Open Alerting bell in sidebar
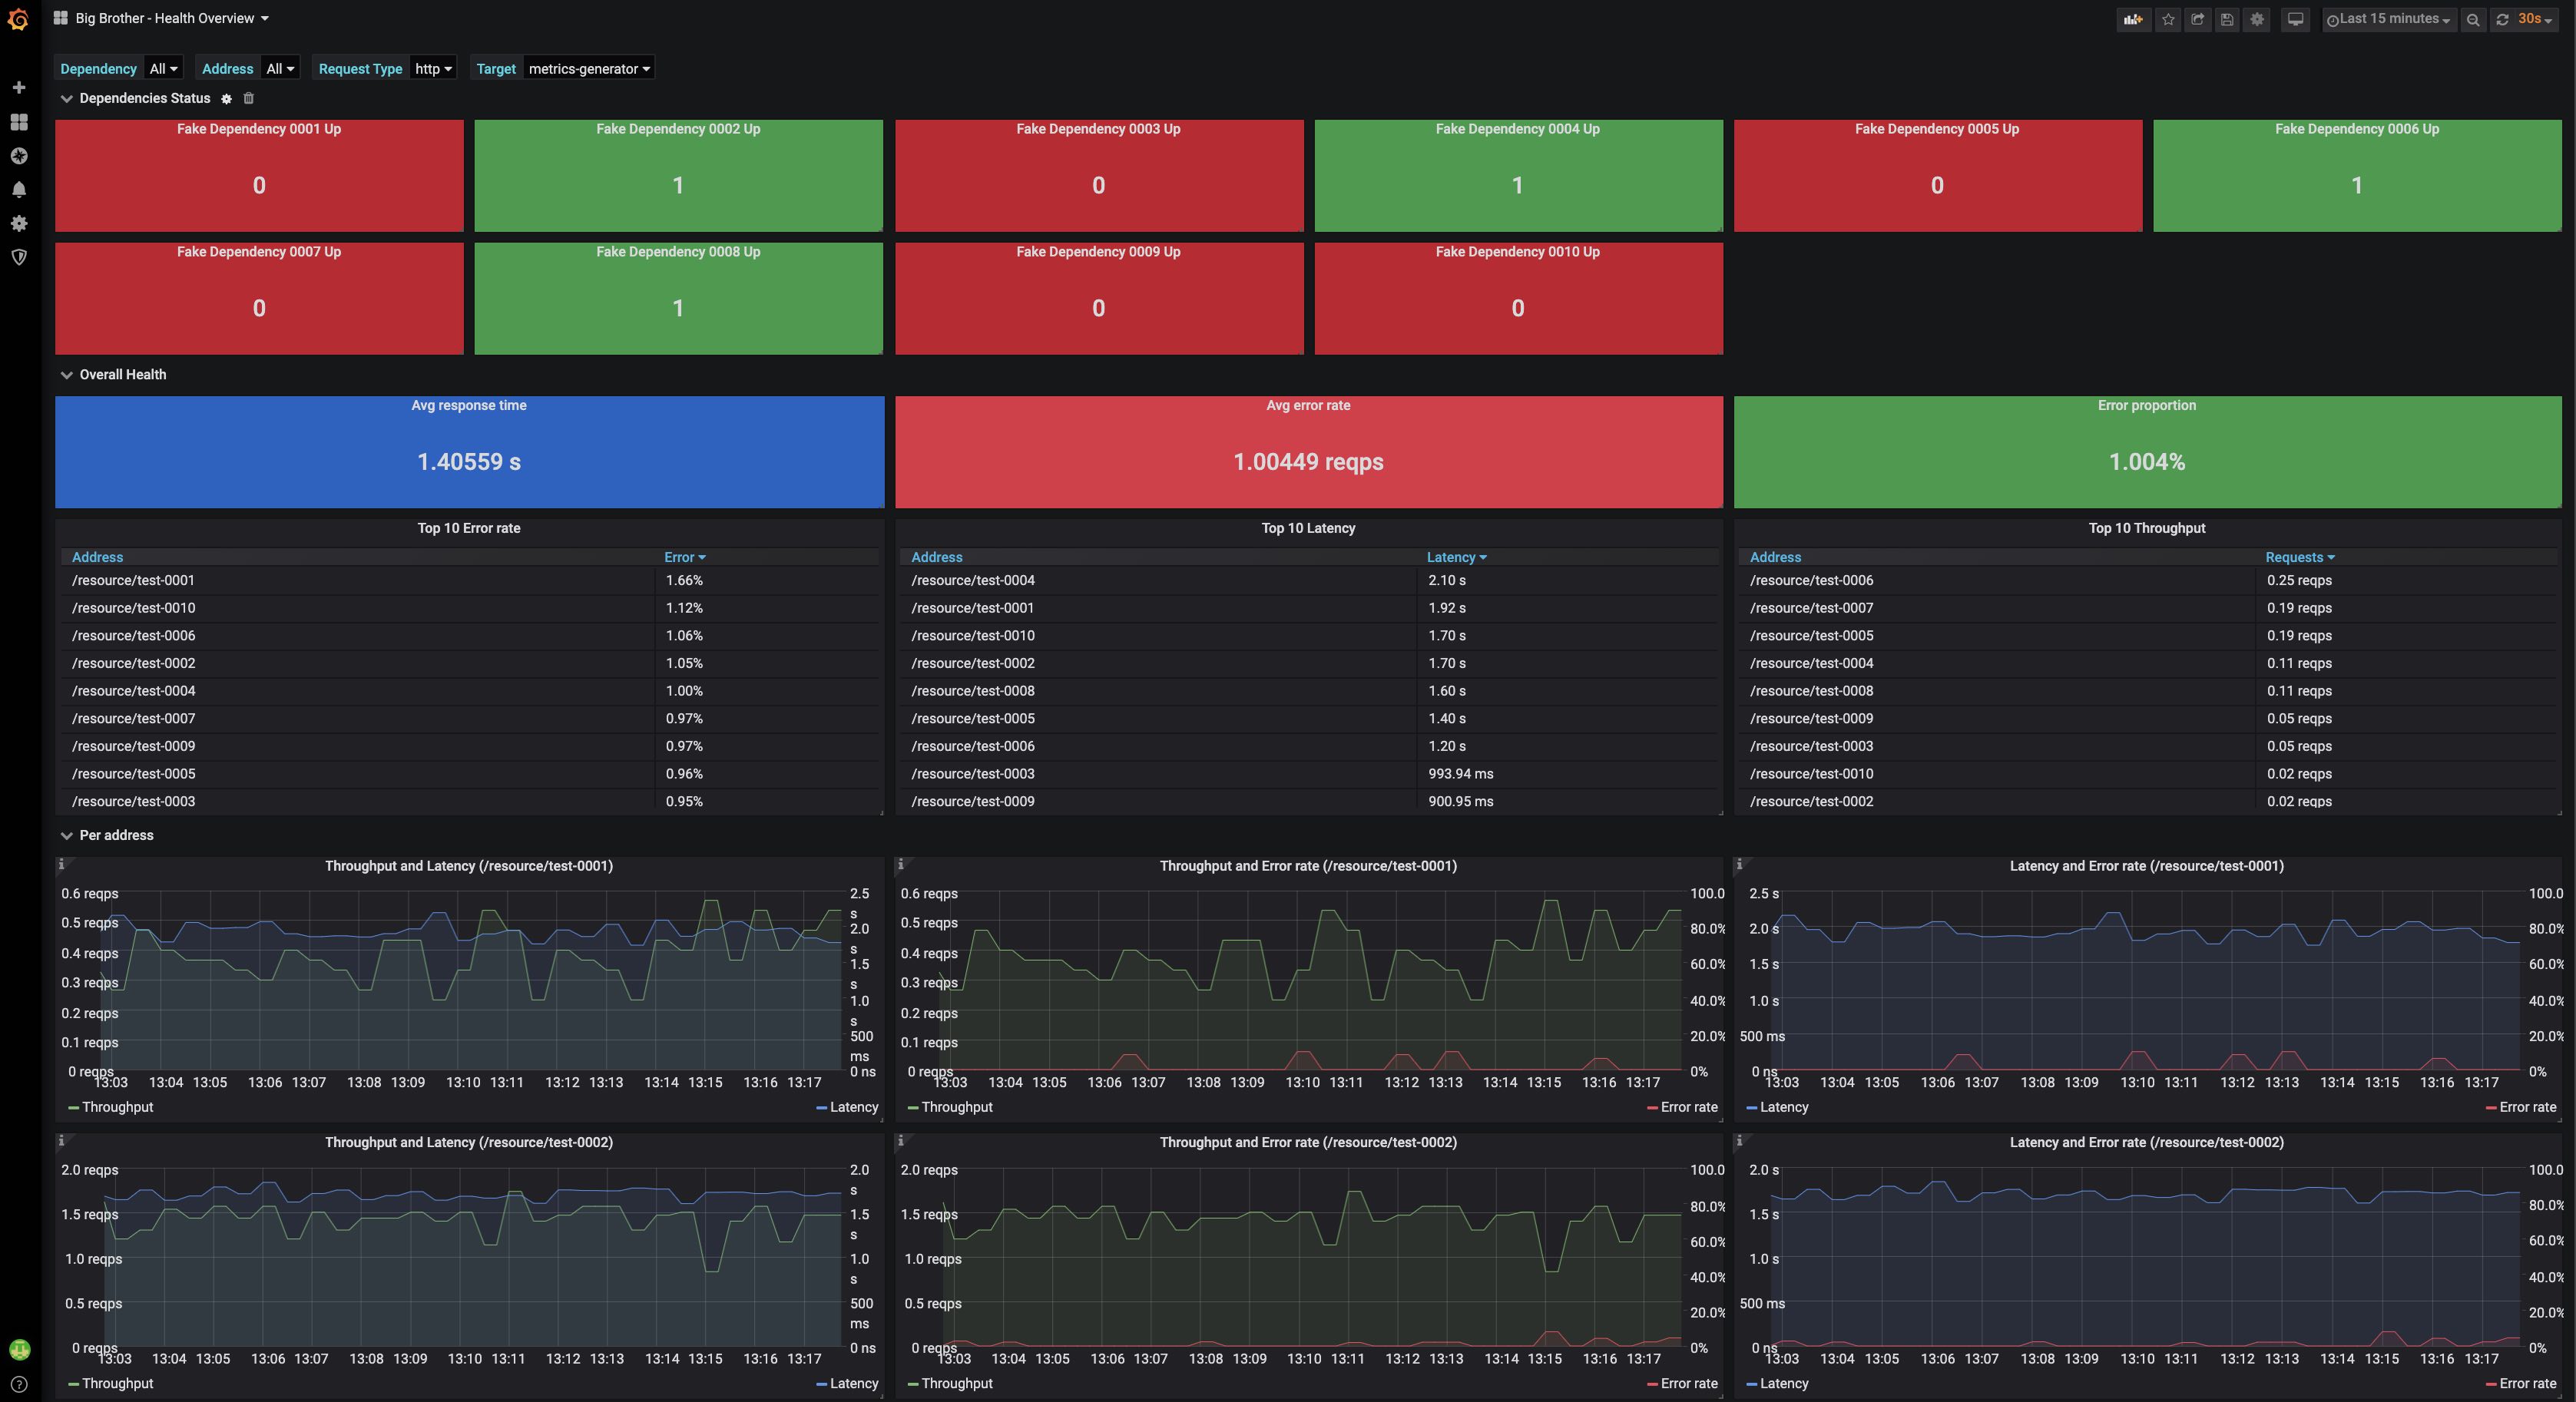2576x1402 pixels. pyautogui.click(x=19, y=189)
